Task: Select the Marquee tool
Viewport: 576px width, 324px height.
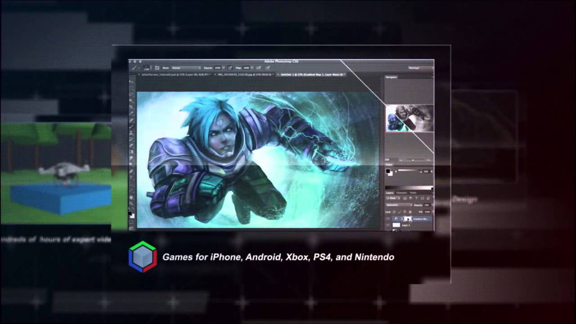Action: coord(131,88)
